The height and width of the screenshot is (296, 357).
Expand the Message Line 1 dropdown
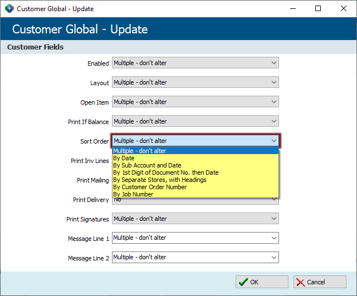tap(195, 238)
